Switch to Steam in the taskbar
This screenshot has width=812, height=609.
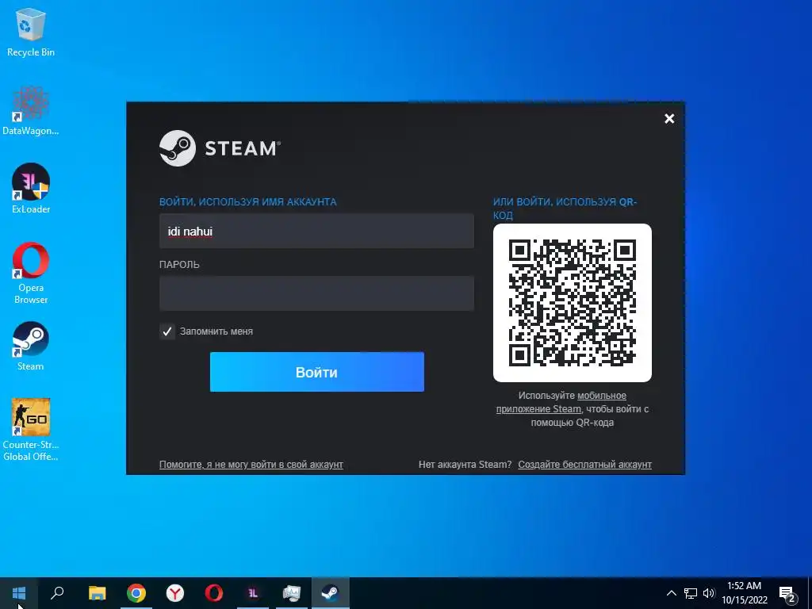point(331,593)
